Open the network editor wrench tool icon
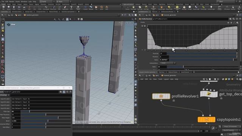Image resolution: width=242 pixels, height=136 pixels. coord(204,79)
